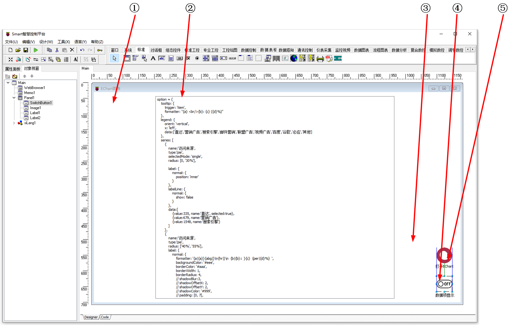Undo the last action

tap(82, 50)
